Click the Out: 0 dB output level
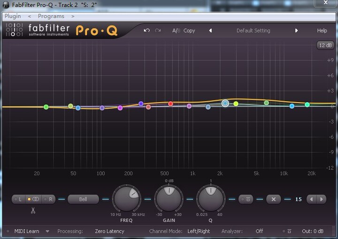 [x=313, y=231]
